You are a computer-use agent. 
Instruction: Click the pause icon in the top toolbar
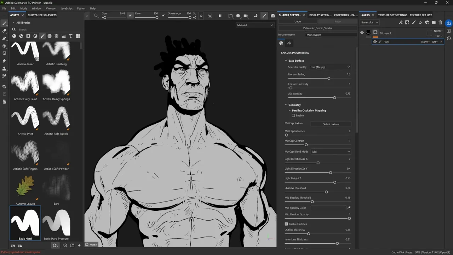point(220,15)
